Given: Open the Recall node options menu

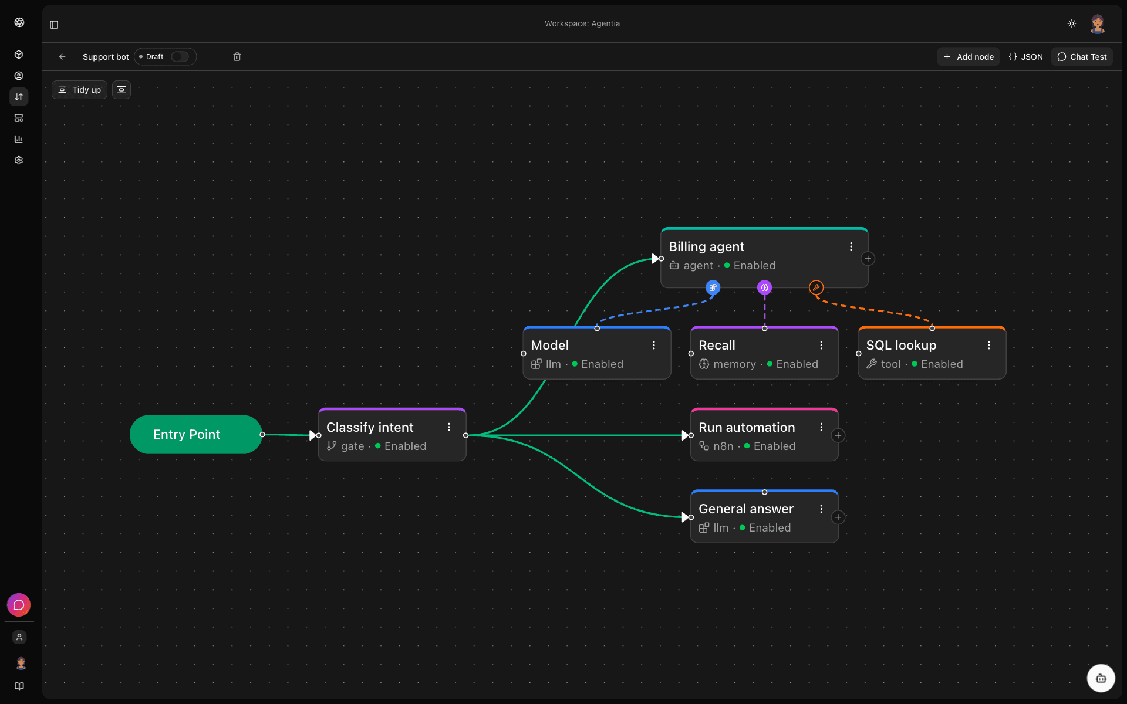Looking at the screenshot, I should click(x=821, y=346).
